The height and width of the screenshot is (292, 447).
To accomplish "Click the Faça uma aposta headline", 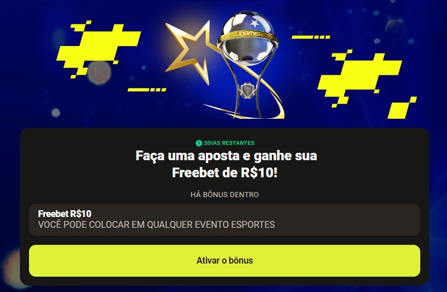I will tap(226, 164).
